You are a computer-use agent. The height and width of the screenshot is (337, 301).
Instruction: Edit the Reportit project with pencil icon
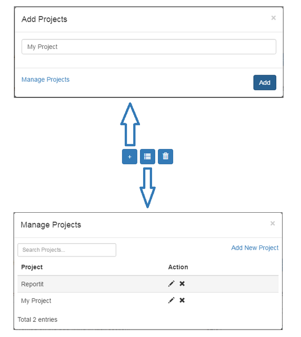point(171,284)
